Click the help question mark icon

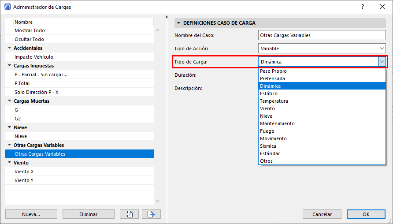[x=362, y=7]
